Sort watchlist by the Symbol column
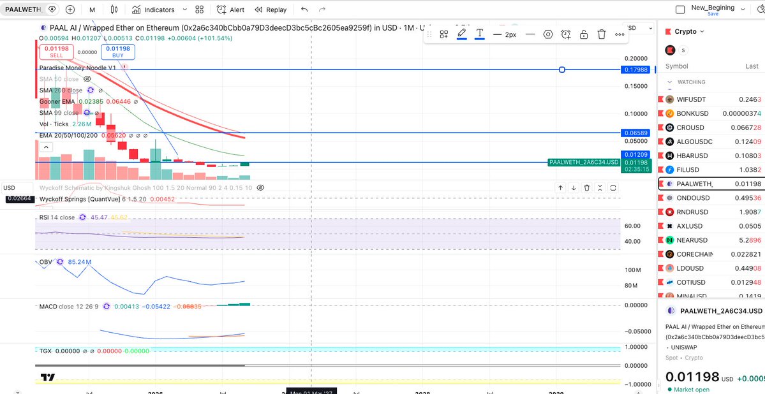The height and width of the screenshot is (394, 765). 677,66
